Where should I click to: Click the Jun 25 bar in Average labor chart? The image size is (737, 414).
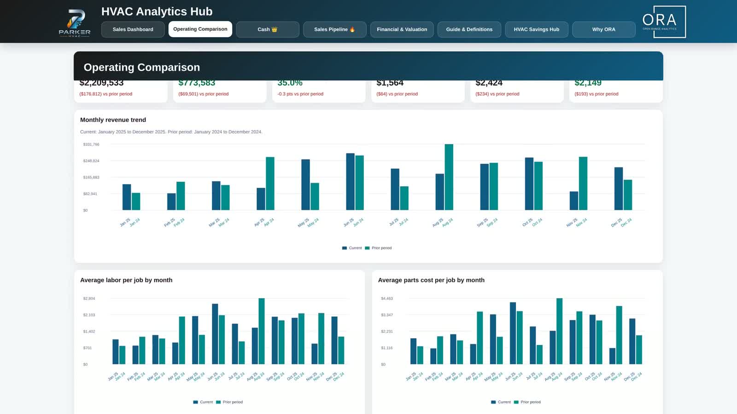tap(215, 334)
